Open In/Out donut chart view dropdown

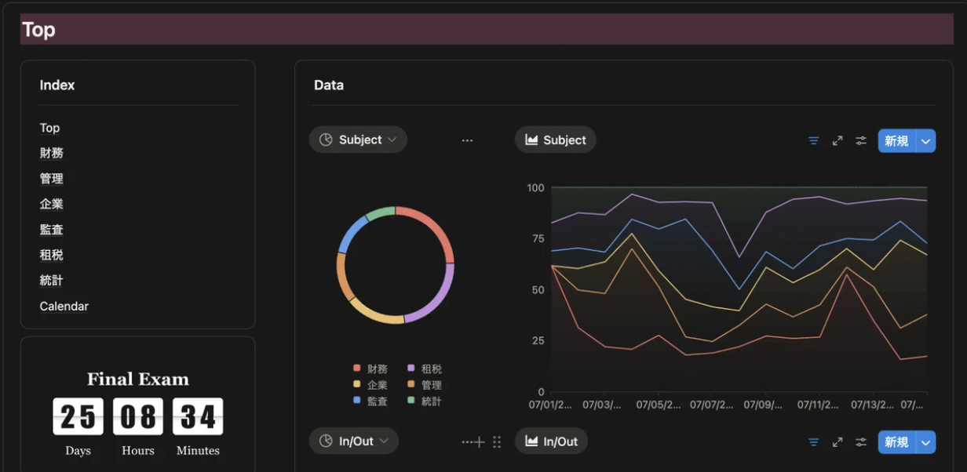[x=354, y=441]
